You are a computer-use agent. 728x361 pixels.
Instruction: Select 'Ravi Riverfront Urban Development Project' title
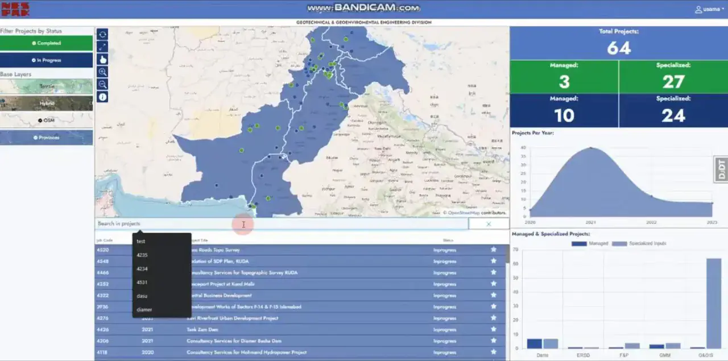232,318
